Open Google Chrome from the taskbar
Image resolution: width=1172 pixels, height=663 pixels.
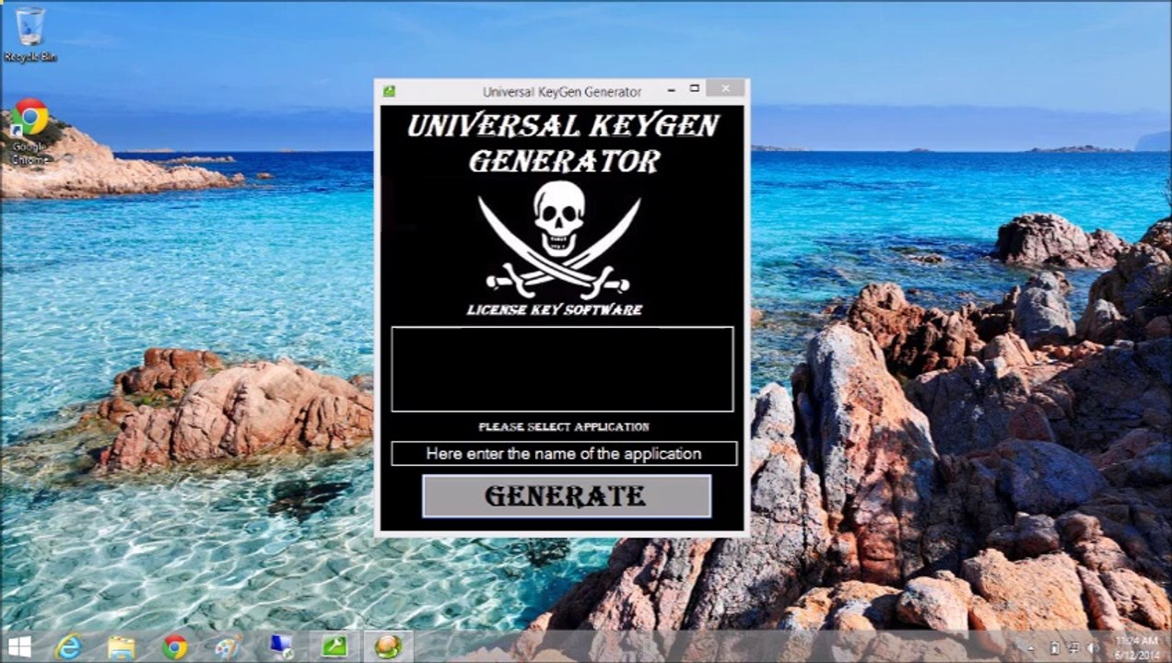(x=174, y=646)
